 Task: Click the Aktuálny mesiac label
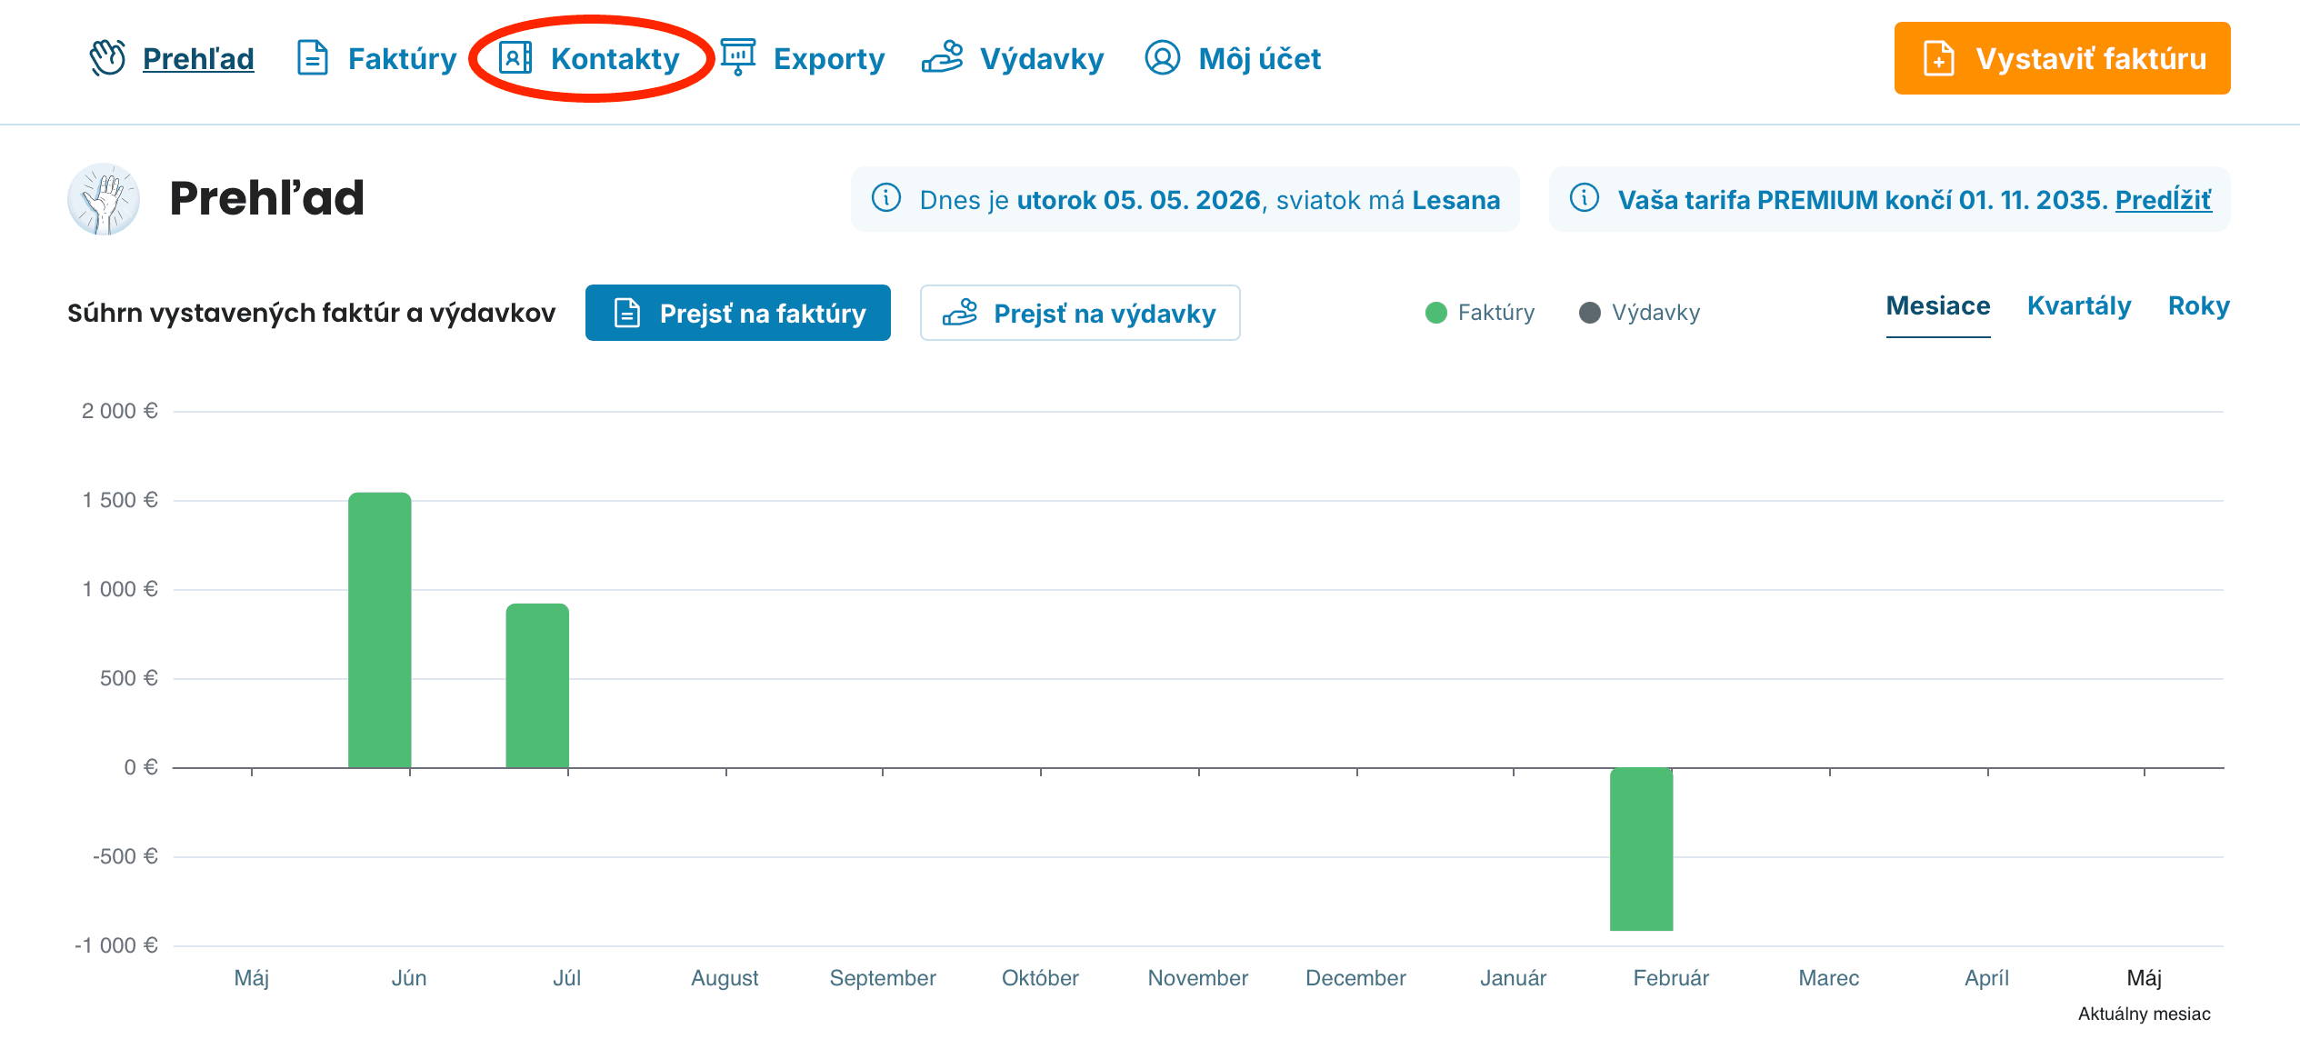click(2144, 1014)
